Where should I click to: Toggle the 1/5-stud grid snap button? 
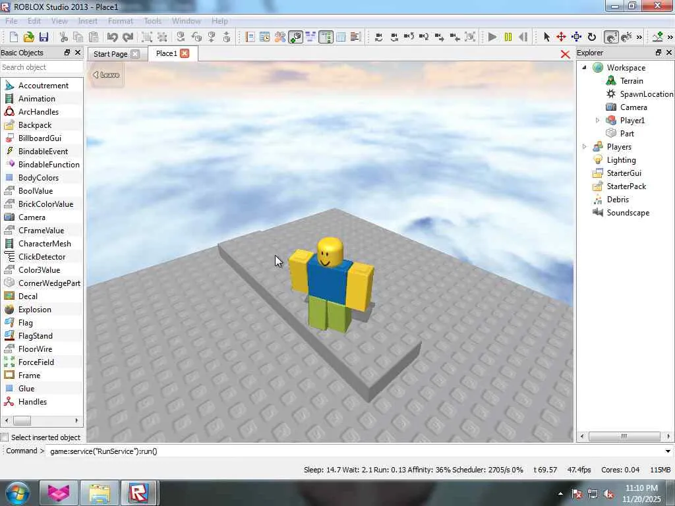[x=626, y=37]
